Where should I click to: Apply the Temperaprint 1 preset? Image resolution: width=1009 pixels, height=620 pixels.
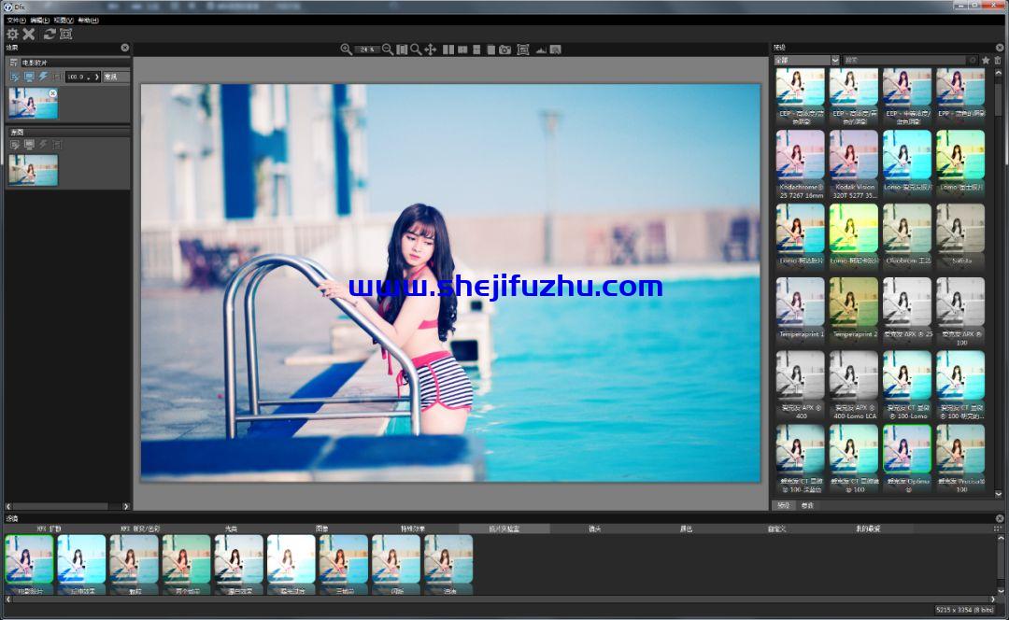(801, 303)
